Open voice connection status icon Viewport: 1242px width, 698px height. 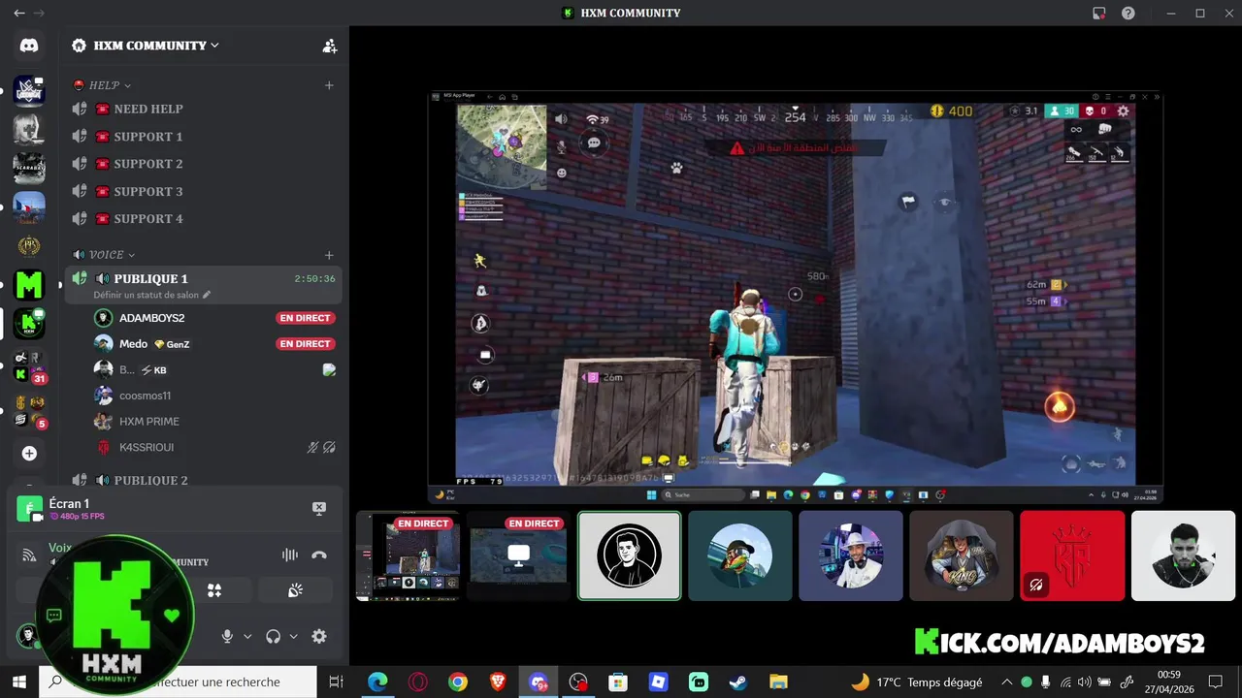coord(29,555)
